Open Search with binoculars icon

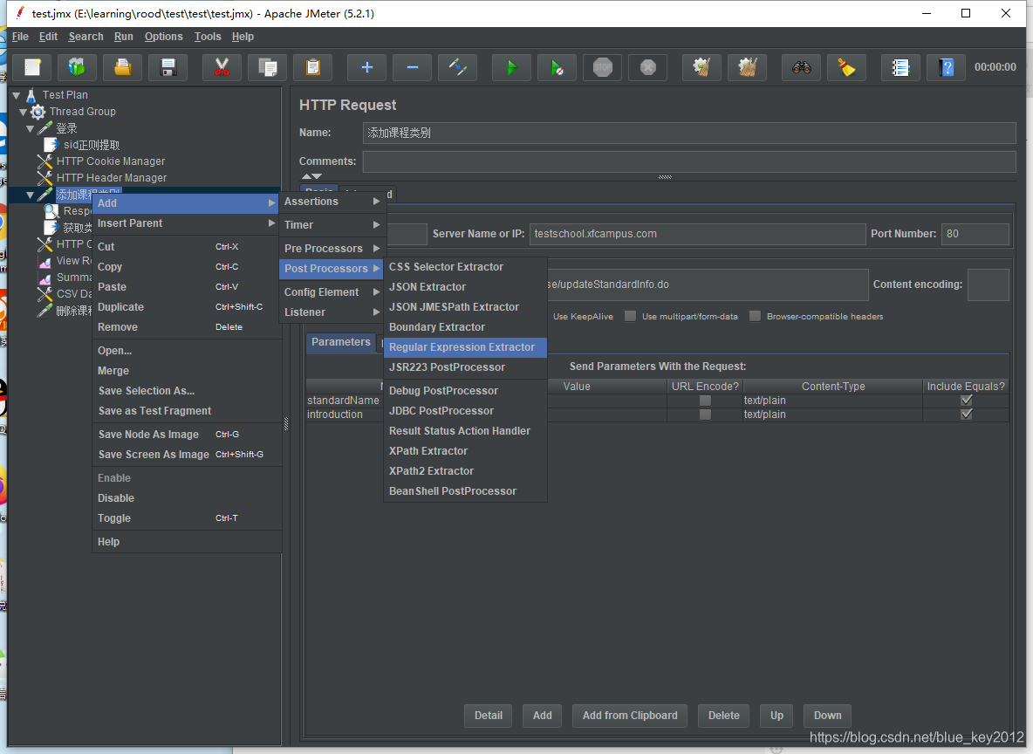801,67
